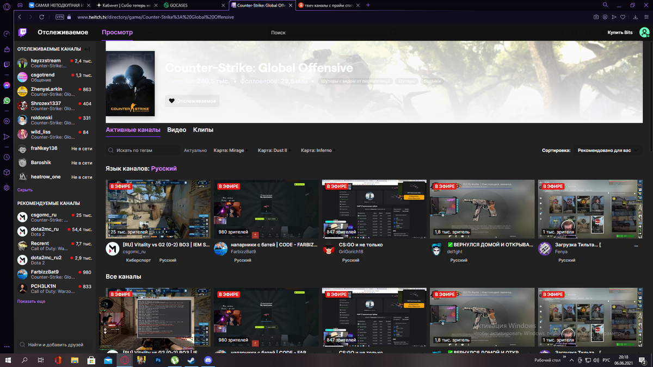Add page to bookmarks heart icon
Viewport: 653px width, 367px height.
click(623, 17)
